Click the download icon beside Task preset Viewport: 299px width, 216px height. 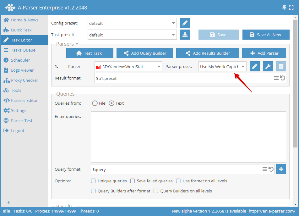pyautogui.click(x=185, y=35)
